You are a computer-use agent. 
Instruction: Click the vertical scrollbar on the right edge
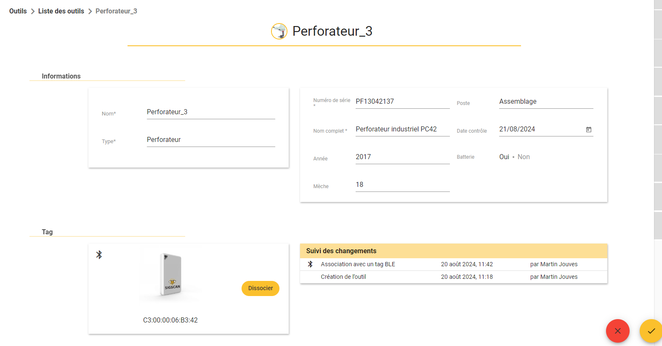[x=658, y=120]
